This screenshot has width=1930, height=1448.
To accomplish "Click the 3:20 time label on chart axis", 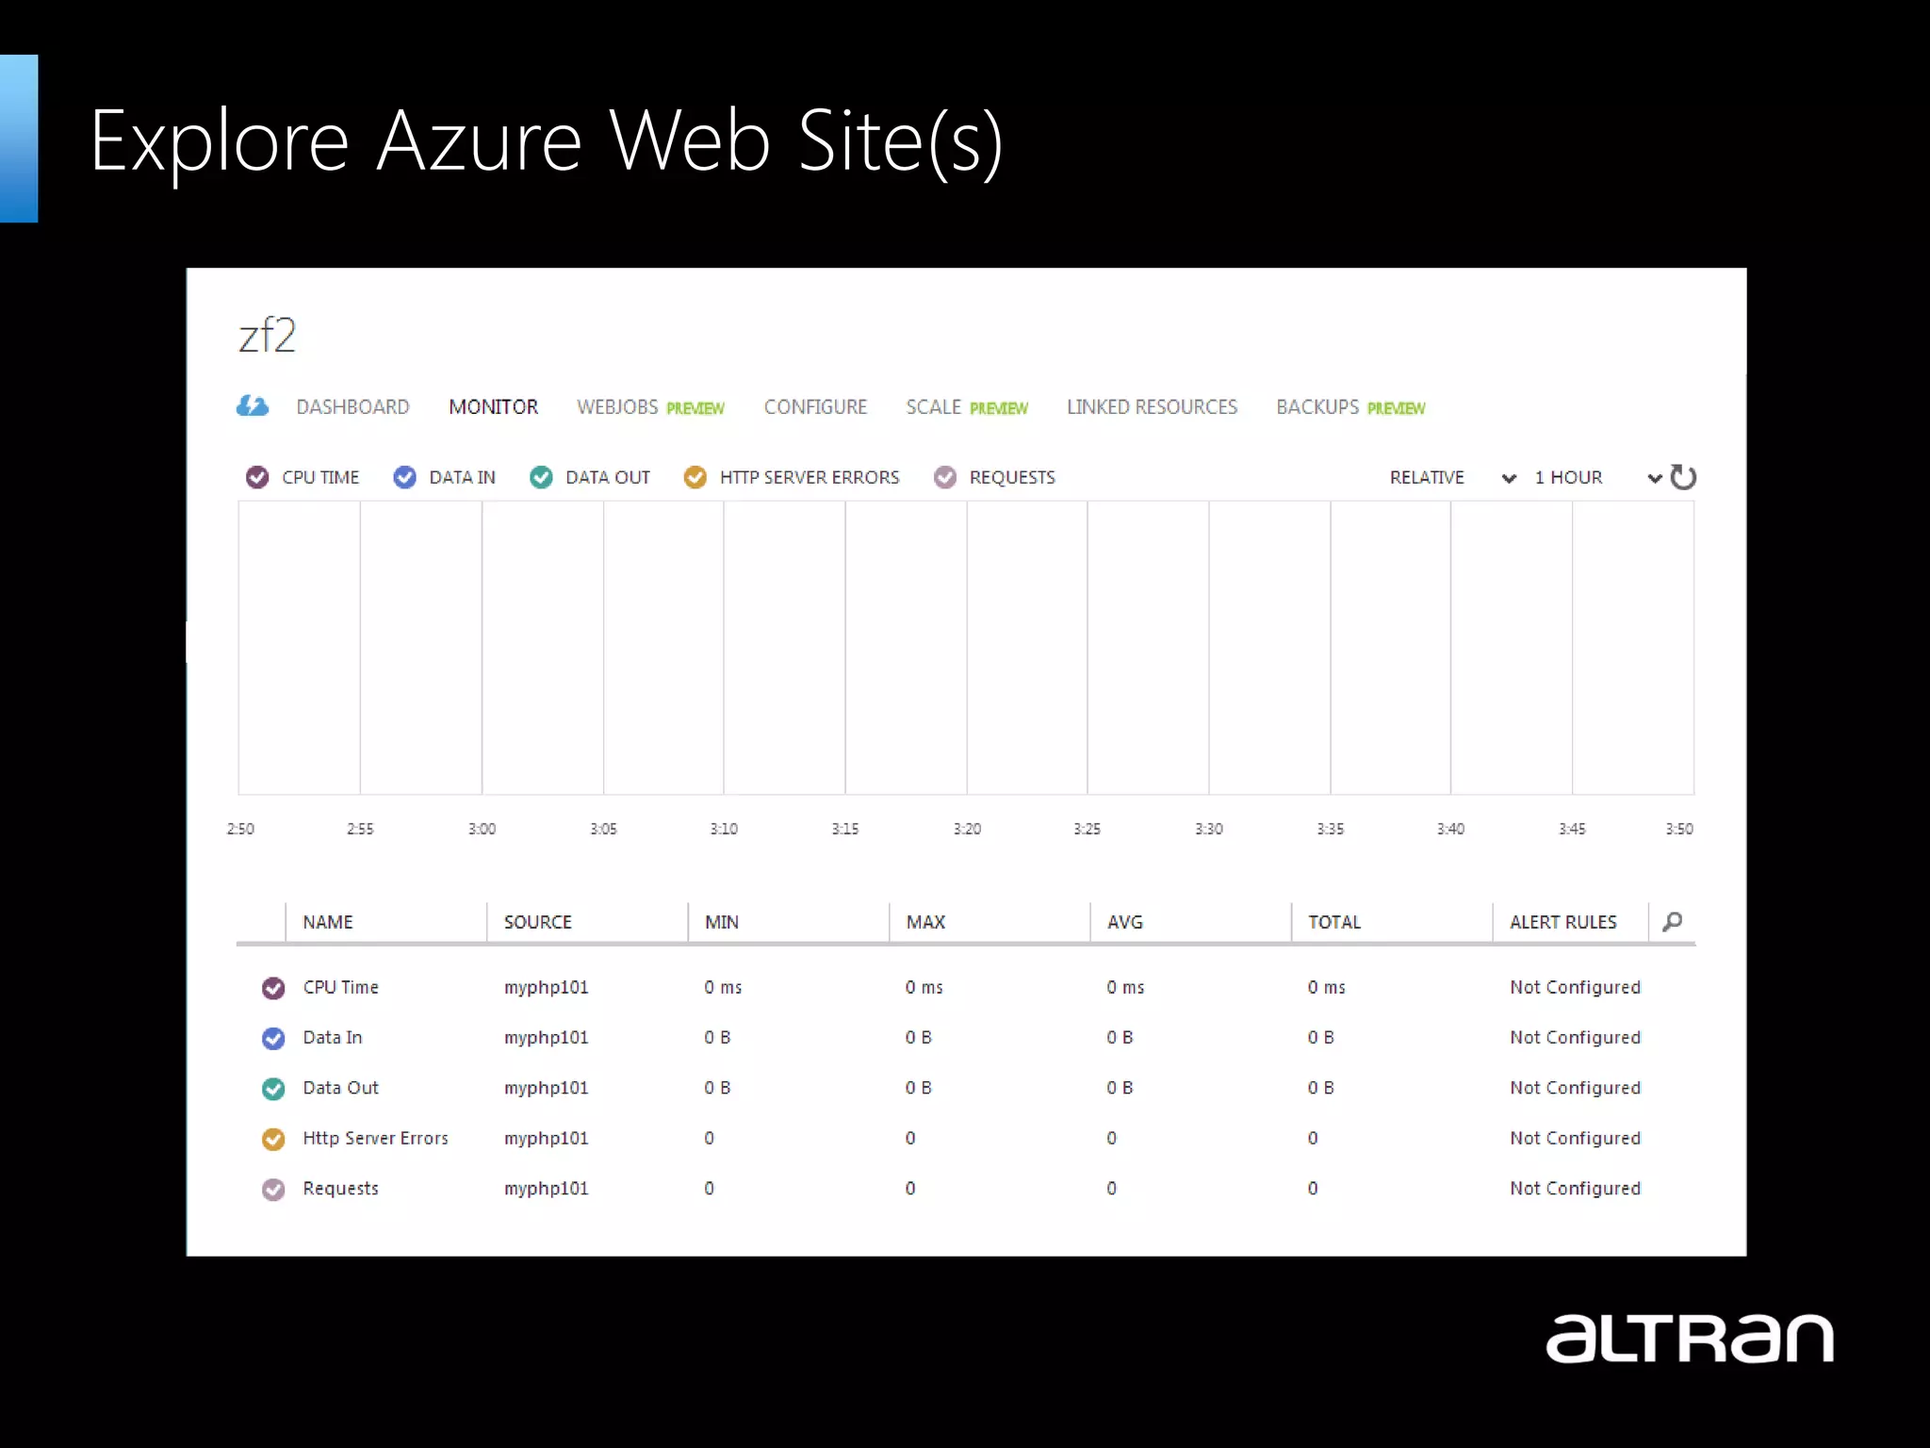I will (x=967, y=829).
